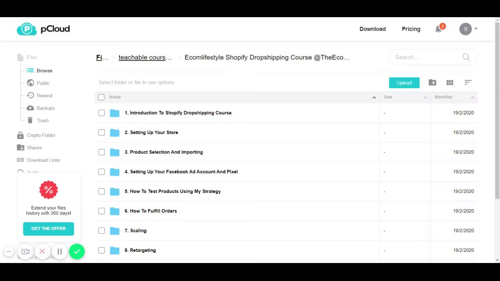Click folder icon for 8. Retargeting

(x=114, y=250)
